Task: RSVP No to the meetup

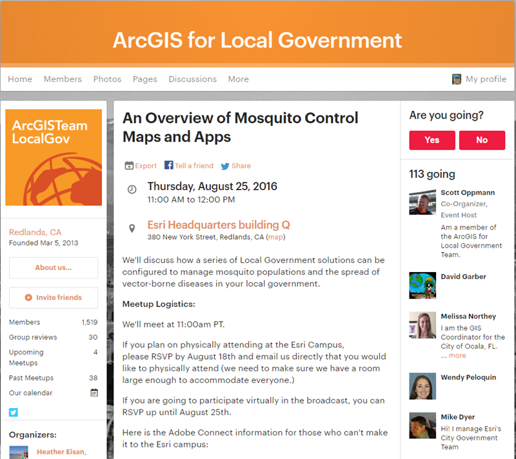Action: 482,140
